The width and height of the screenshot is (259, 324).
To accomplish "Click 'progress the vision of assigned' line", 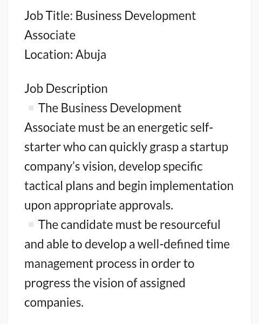I will coord(105,283).
